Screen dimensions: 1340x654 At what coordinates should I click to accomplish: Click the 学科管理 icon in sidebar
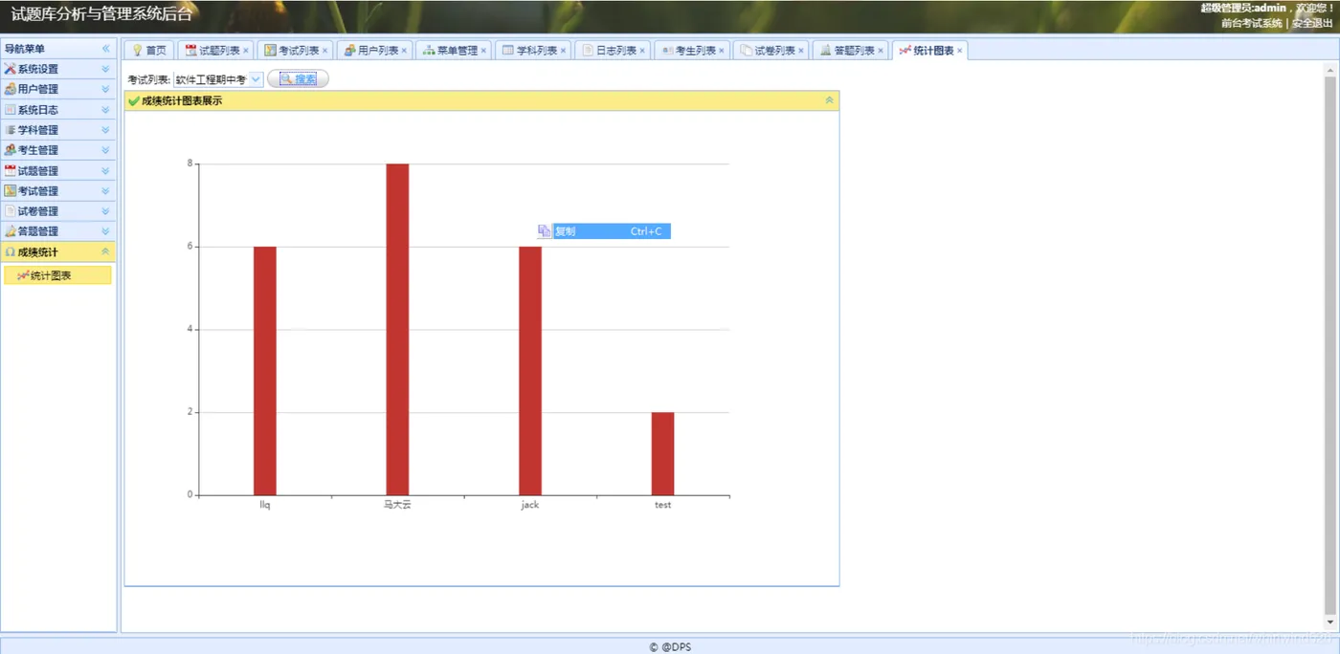pos(10,130)
